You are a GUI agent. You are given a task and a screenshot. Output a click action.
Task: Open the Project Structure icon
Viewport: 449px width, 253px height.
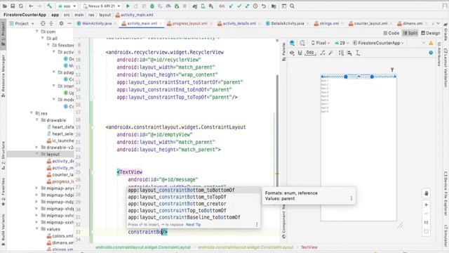[x=274, y=6]
